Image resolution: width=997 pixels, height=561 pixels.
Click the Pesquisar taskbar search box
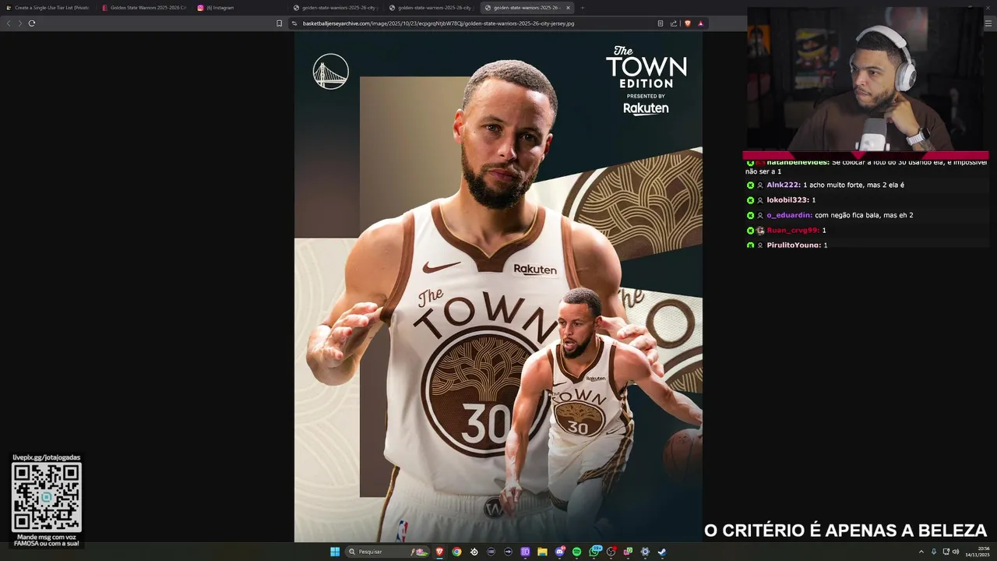point(388,552)
